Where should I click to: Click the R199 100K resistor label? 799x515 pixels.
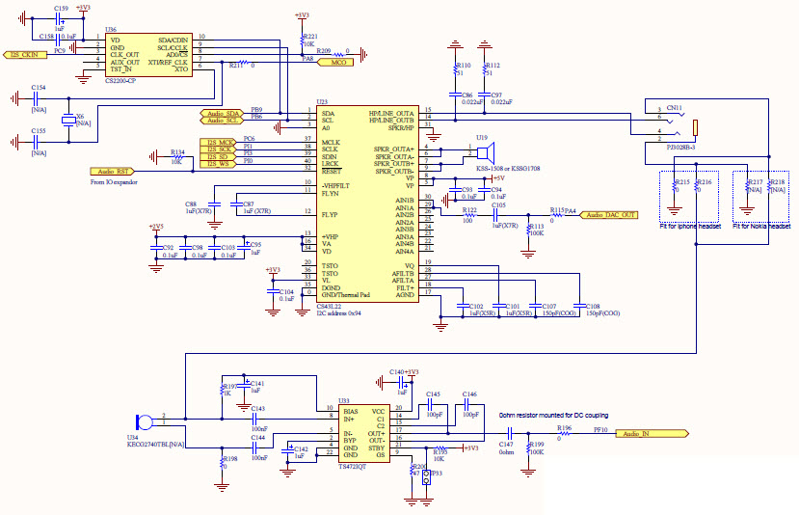[537, 448]
